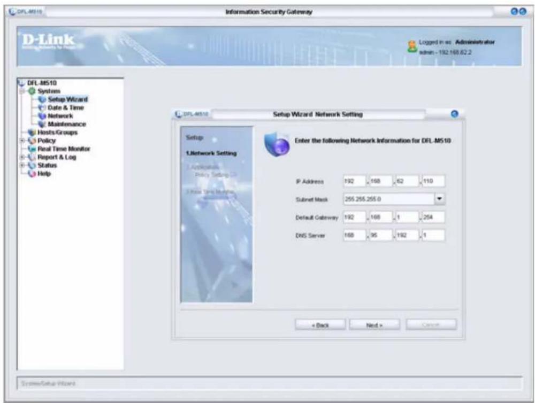Click the Policy node icon

click(32, 141)
